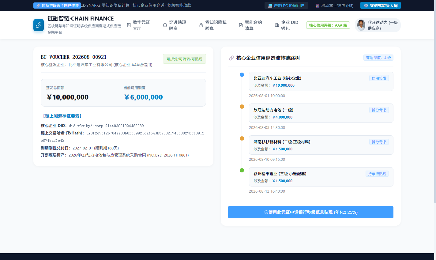Screen dimensions: 436x260
Task: Open the 欣旺达动力 user profile dropdown
Action: 378,25
